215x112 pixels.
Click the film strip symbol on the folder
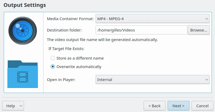(23, 77)
